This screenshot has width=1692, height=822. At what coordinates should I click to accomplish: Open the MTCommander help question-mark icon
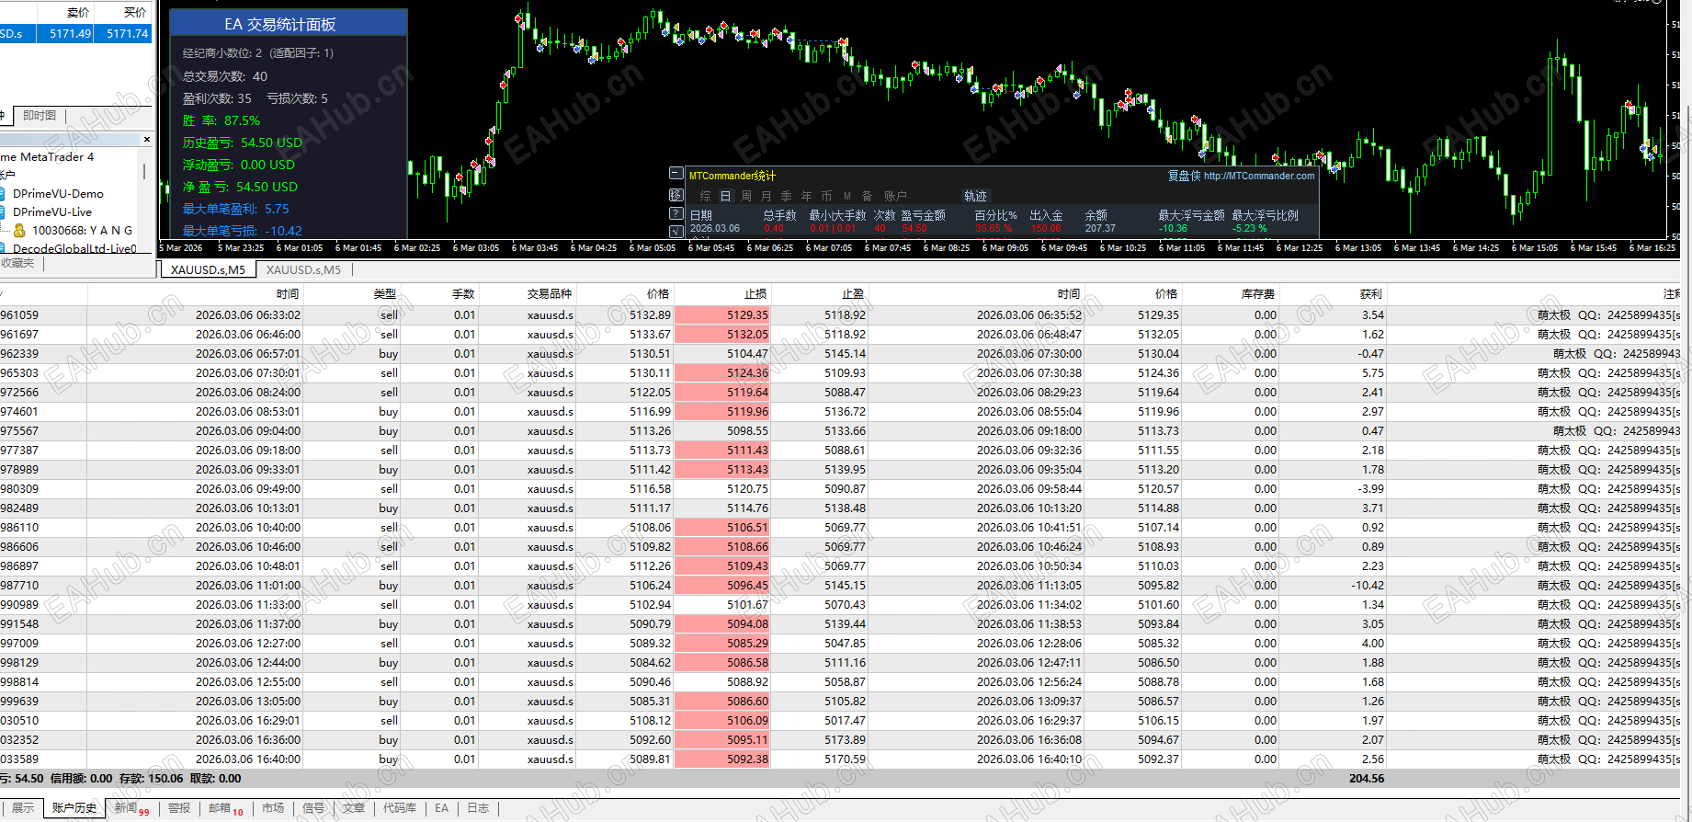coord(676,213)
